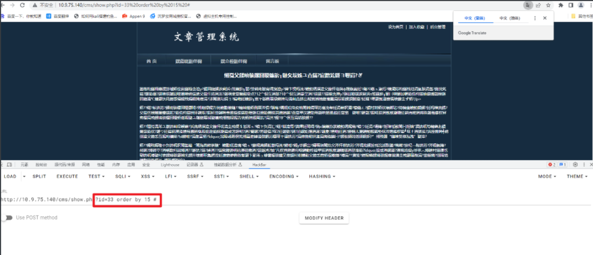Screen dimensions: 593x255
Task: Toggle device toolbar icon in DevTools
Action: pos(9,165)
